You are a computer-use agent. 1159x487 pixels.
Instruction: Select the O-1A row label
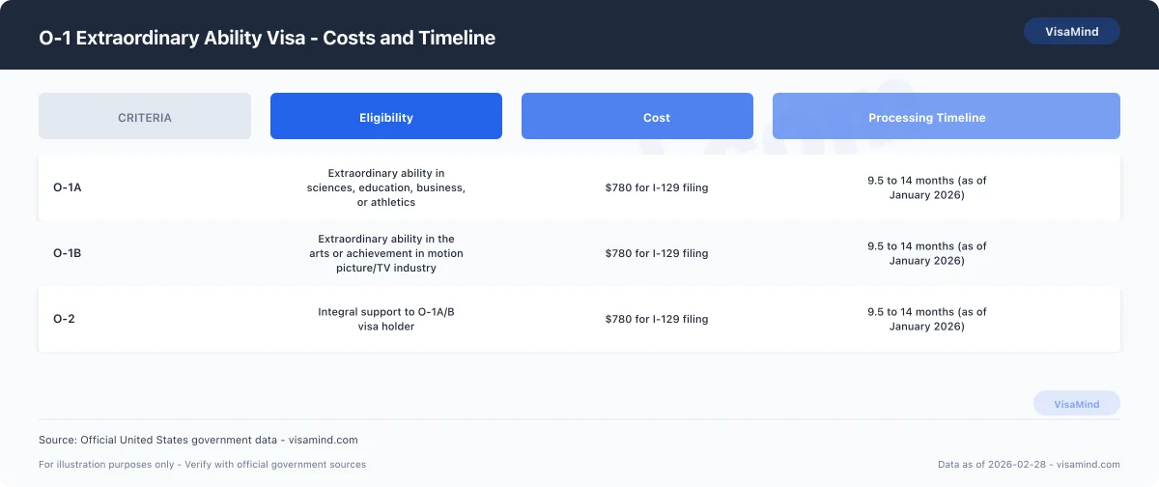pyautogui.click(x=68, y=187)
